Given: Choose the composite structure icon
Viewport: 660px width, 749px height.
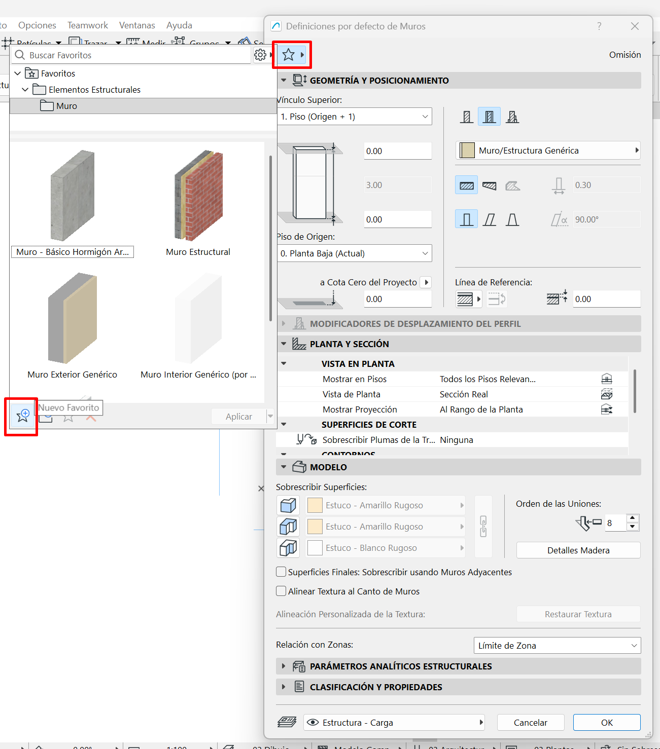Looking at the screenshot, I should [x=490, y=185].
